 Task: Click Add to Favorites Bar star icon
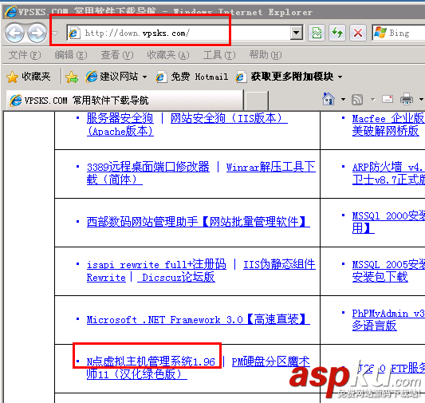point(72,77)
